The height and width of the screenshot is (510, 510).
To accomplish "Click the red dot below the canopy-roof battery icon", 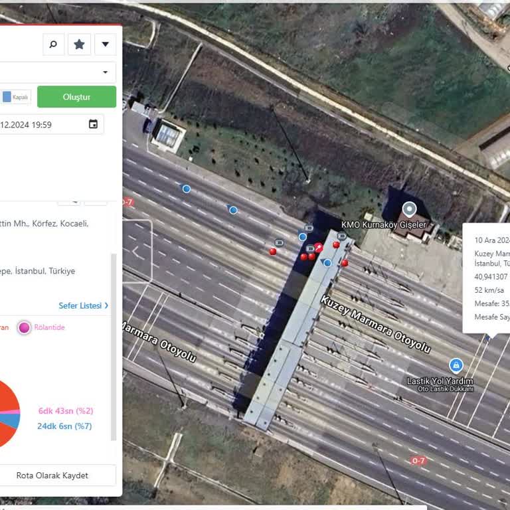I will pyautogui.click(x=336, y=244).
